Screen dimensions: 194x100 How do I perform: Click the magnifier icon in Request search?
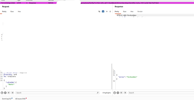click(x=98, y=93)
